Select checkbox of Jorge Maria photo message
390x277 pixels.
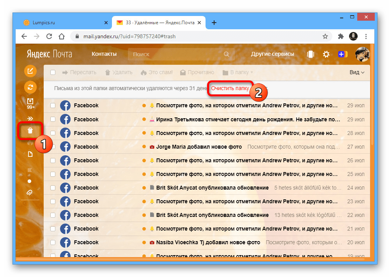(53, 146)
